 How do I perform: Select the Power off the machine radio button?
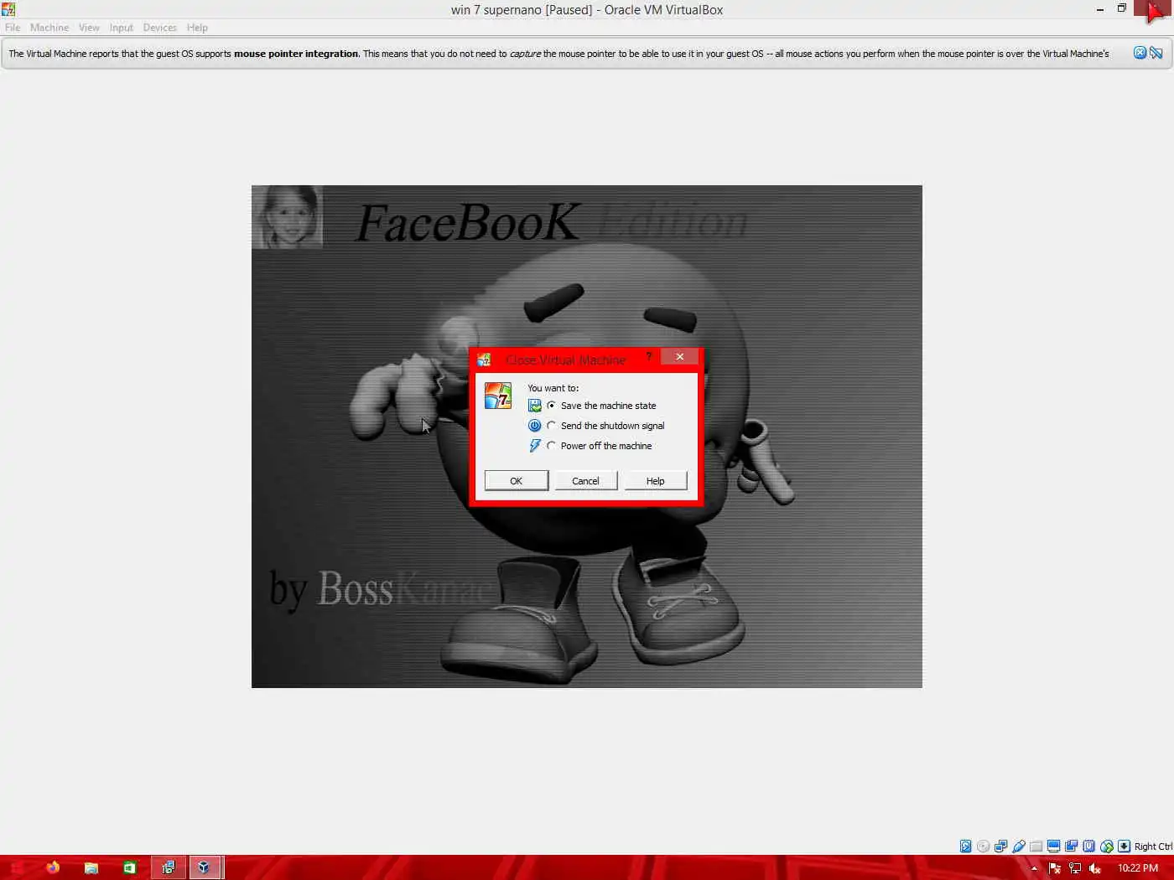(x=551, y=446)
